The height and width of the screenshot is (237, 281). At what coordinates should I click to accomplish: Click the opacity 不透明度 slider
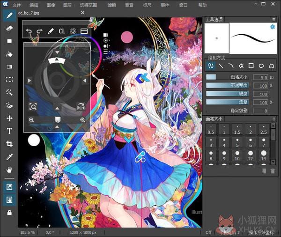(x=227, y=85)
